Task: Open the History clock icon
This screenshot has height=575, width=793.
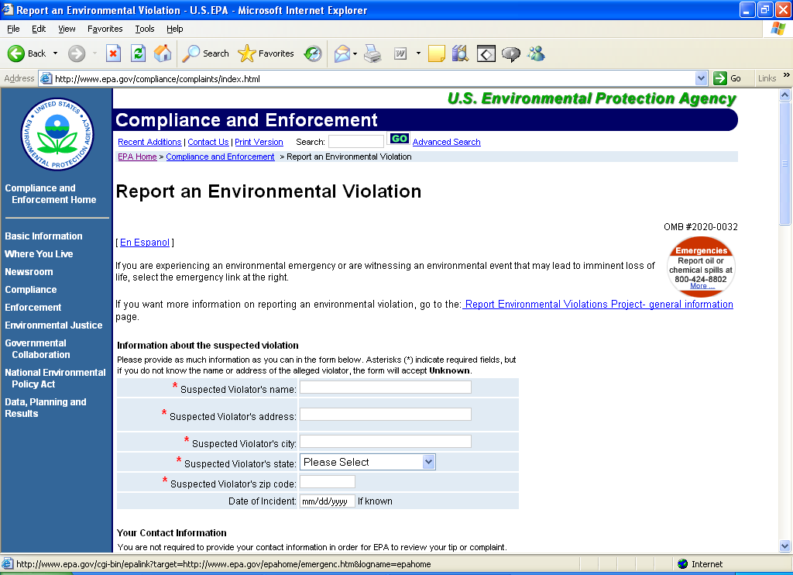Action: [313, 53]
